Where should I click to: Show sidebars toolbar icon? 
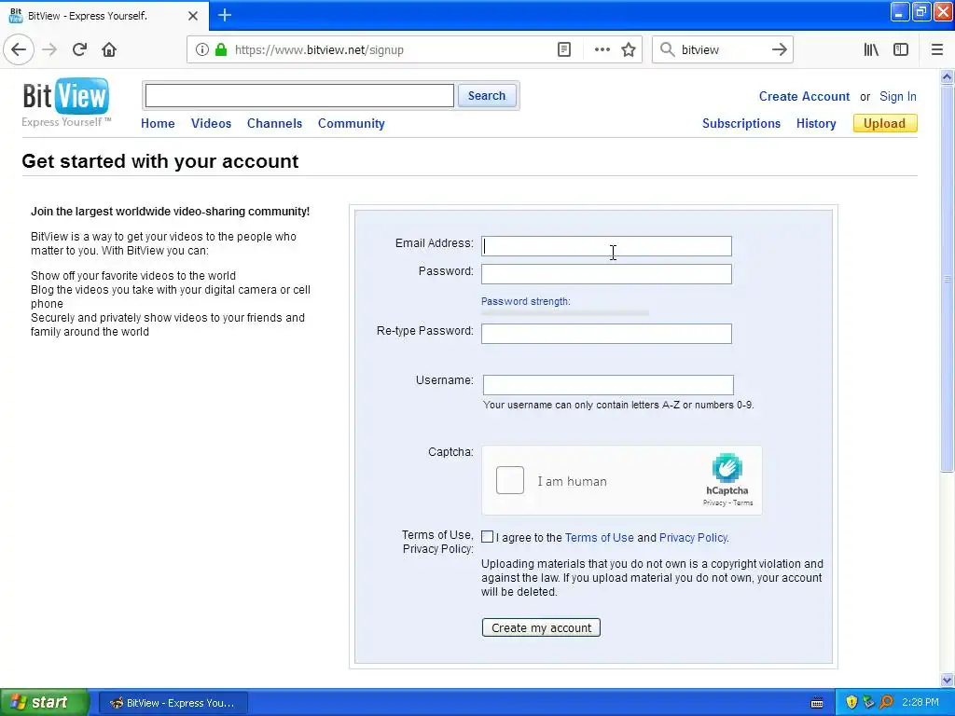901,49
